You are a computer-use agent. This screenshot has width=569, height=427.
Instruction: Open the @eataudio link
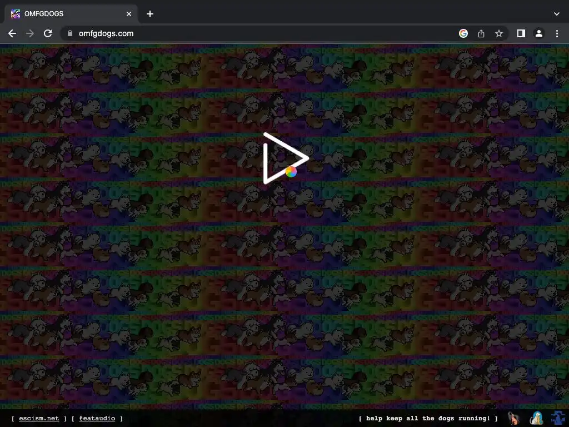tap(97, 418)
